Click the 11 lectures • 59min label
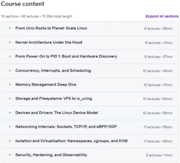This screenshot has height=163, width=180. (158, 141)
